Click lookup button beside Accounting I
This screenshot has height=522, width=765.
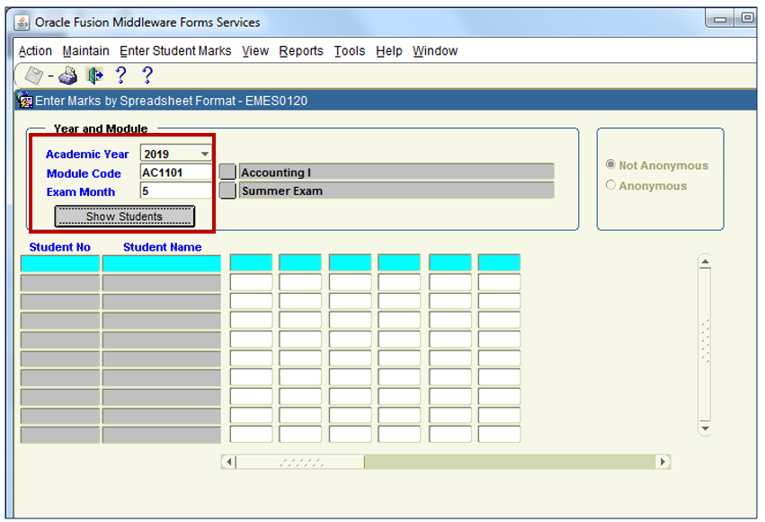click(x=227, y=173)
